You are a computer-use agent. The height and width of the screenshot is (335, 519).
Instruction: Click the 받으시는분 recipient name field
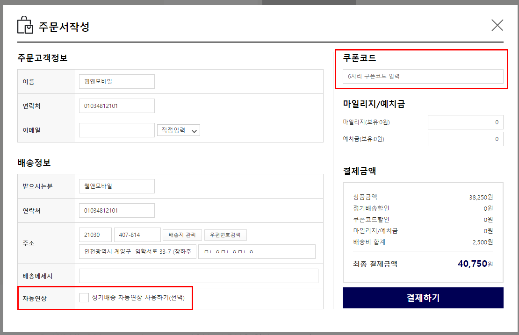[x=116, y=186]
